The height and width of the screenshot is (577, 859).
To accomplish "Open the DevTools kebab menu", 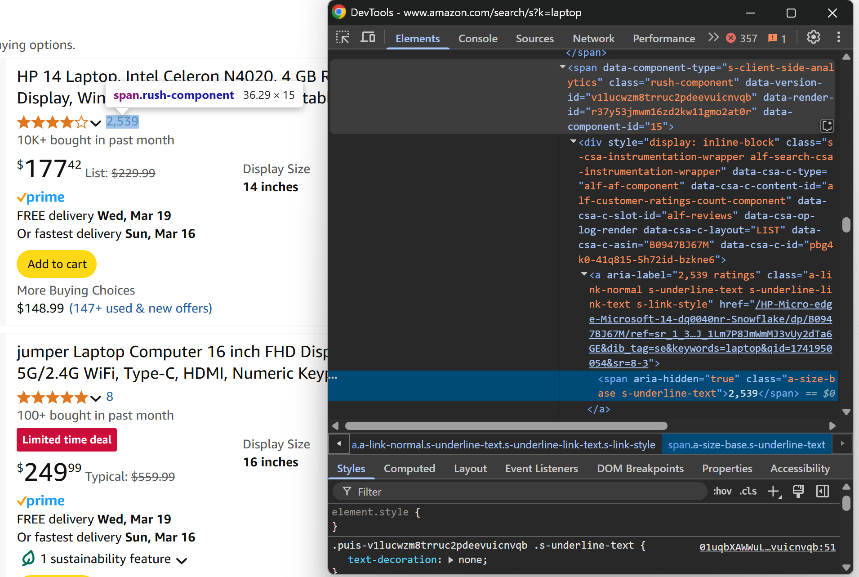I will coord(838,37).
